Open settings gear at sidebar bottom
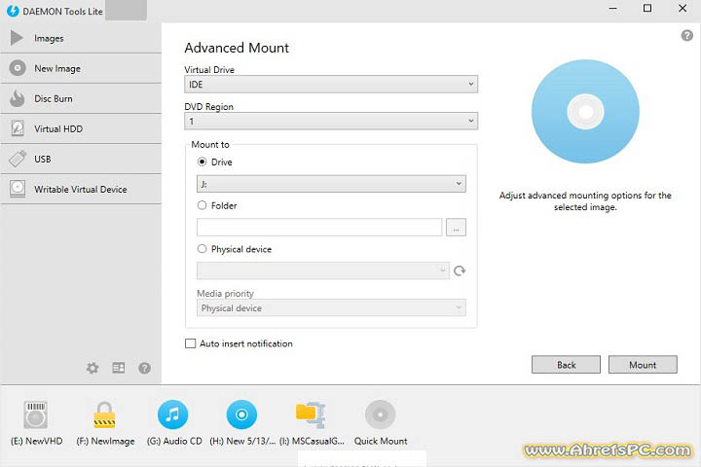This screenshot has width=701, height=467. [92, 368]
